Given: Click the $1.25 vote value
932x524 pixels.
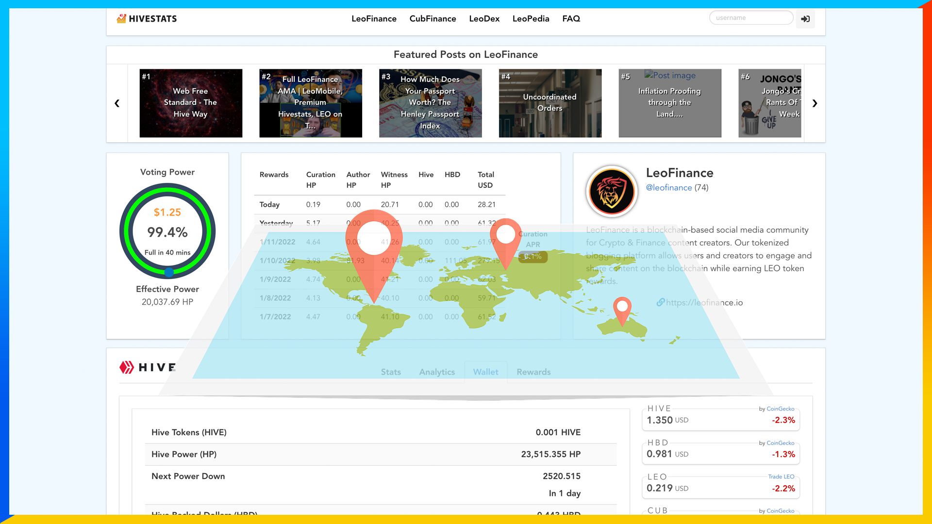Looking at the screenshot, I should (167, 212).
